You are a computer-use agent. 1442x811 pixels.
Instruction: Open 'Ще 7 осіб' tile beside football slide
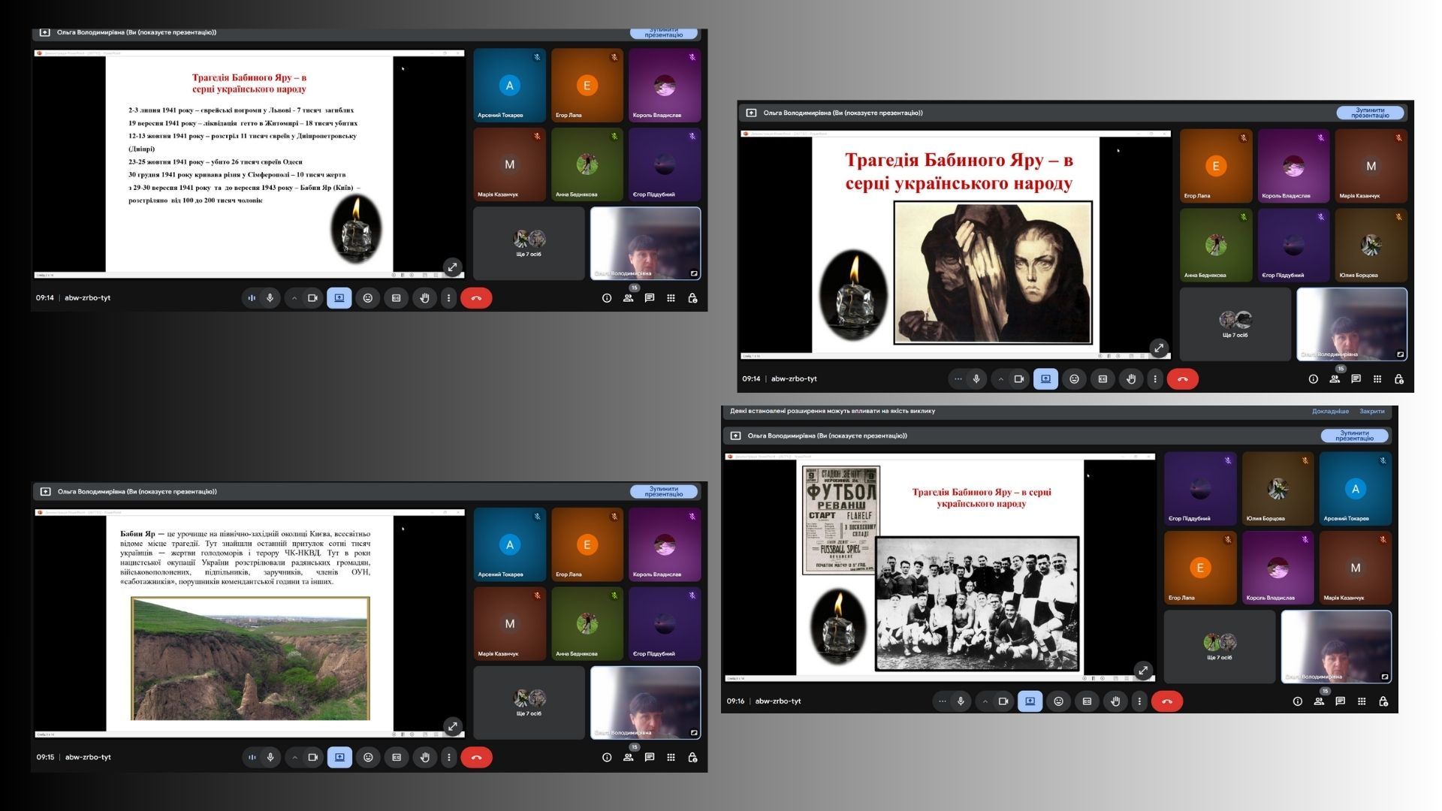[x=1220, y=646]
